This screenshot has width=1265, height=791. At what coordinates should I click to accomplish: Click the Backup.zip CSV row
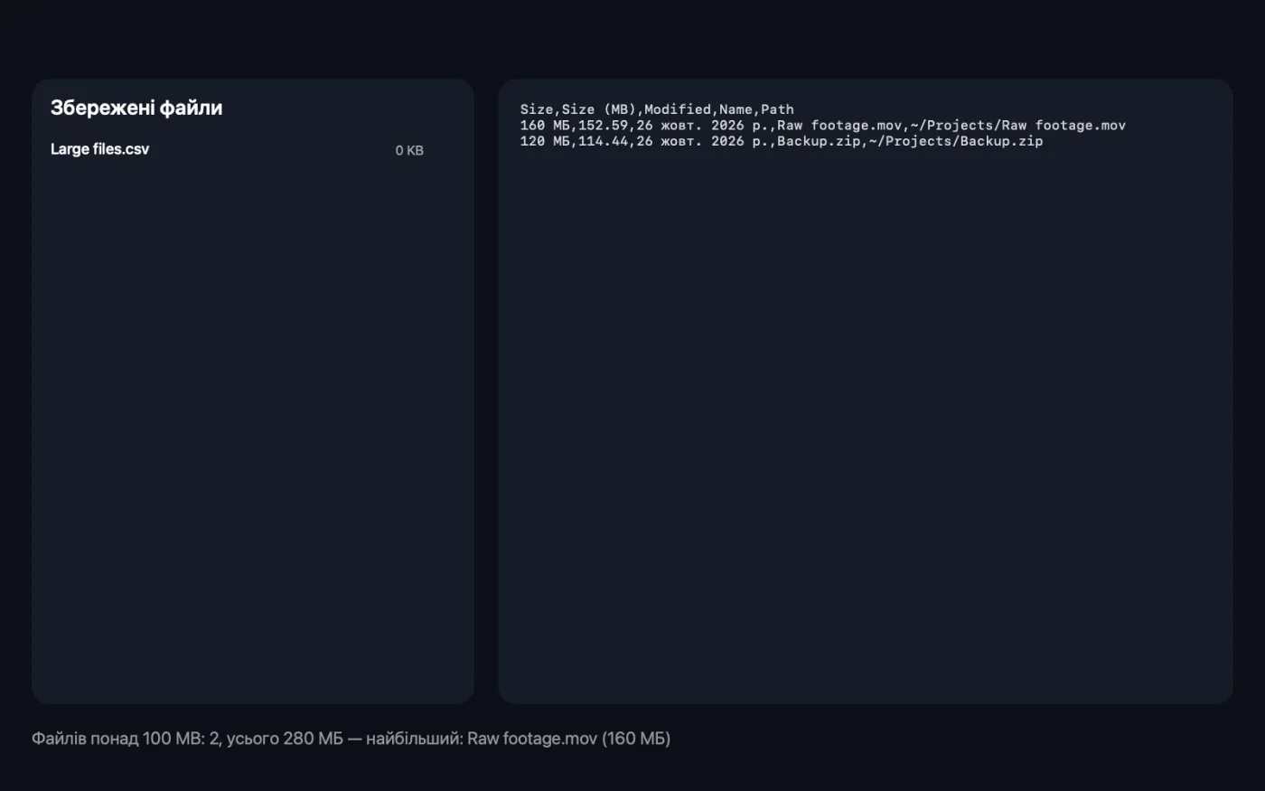(x=782, y=141)
